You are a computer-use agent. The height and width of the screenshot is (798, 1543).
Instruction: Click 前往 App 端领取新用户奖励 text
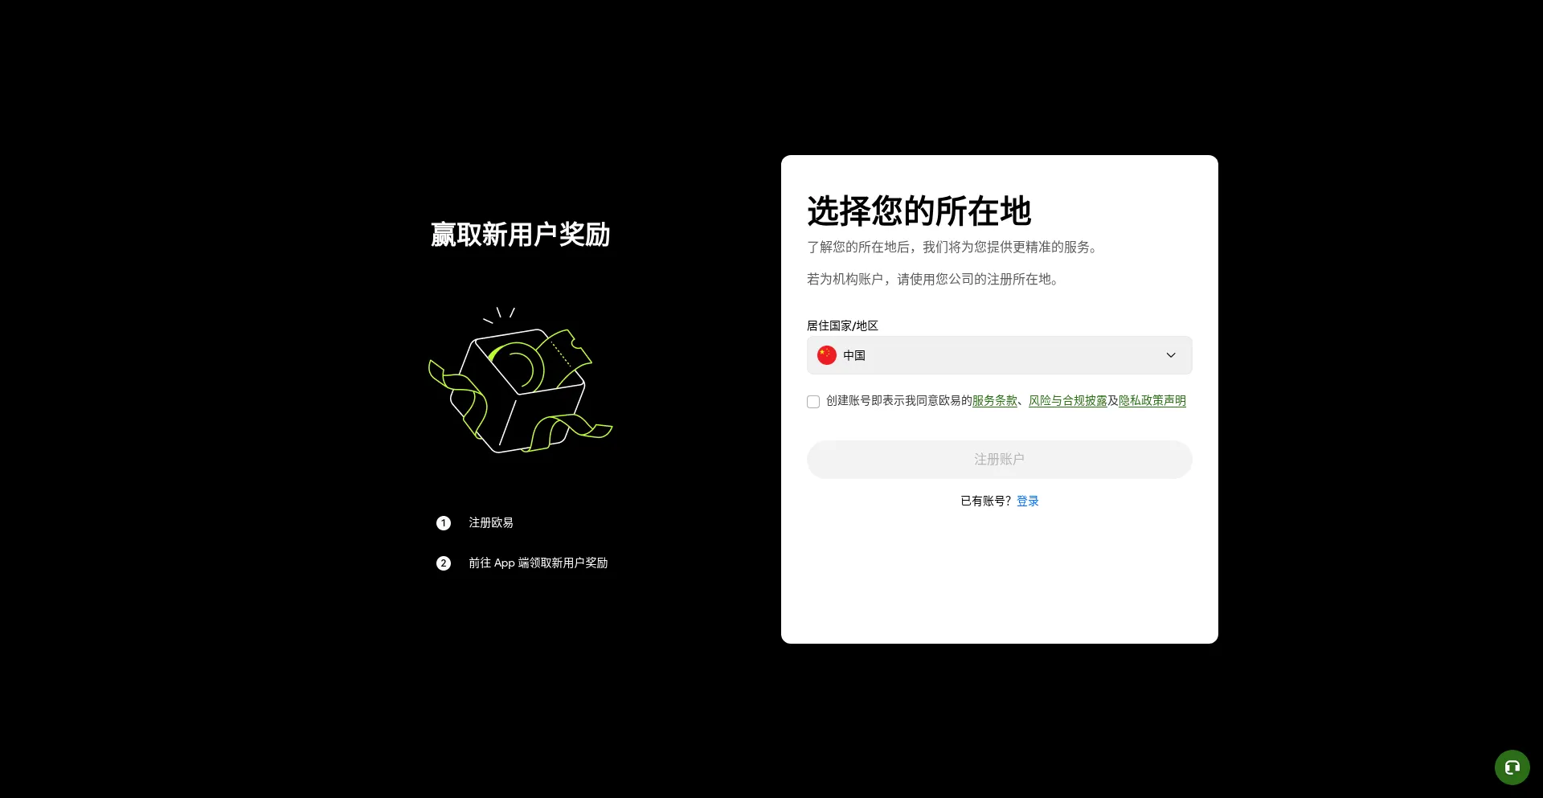click(538, 563)
